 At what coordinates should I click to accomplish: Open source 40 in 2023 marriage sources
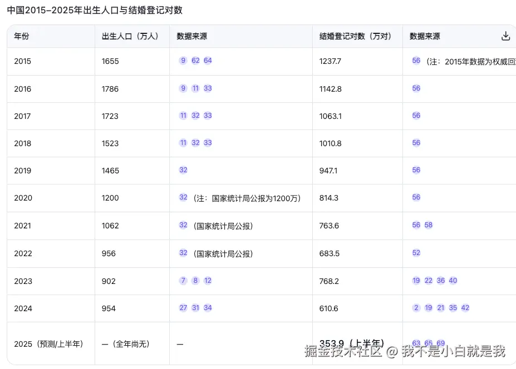(x=452, y=281)
